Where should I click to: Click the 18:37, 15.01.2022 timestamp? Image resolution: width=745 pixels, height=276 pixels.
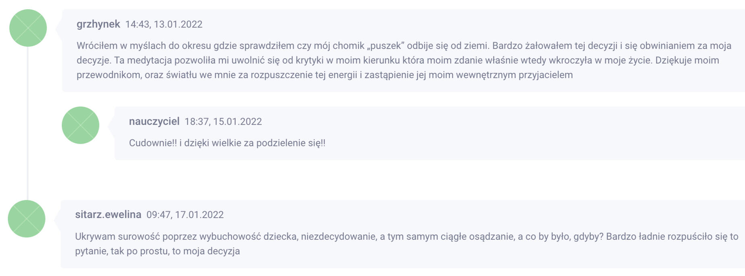pyautogui.click(x=223, y=122)
